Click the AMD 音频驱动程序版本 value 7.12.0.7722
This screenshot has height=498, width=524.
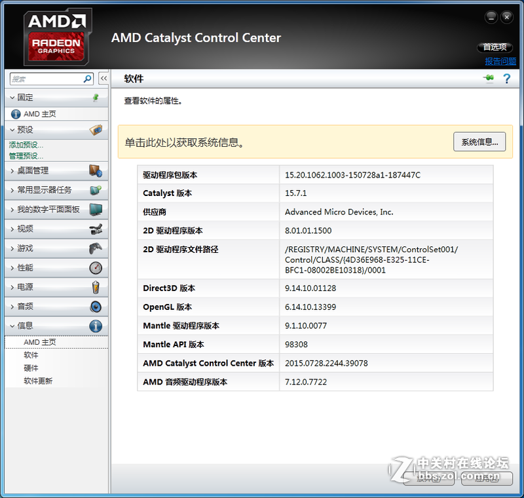[306, 381]
